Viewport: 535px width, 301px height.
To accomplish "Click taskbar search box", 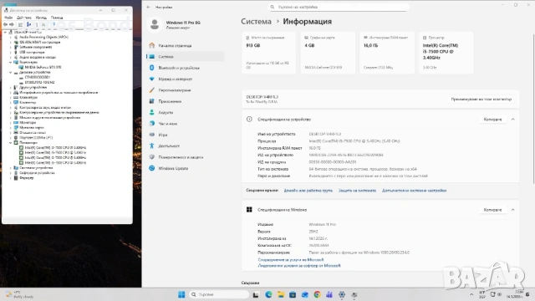I will pyautogui.click(x=219, y=294).
